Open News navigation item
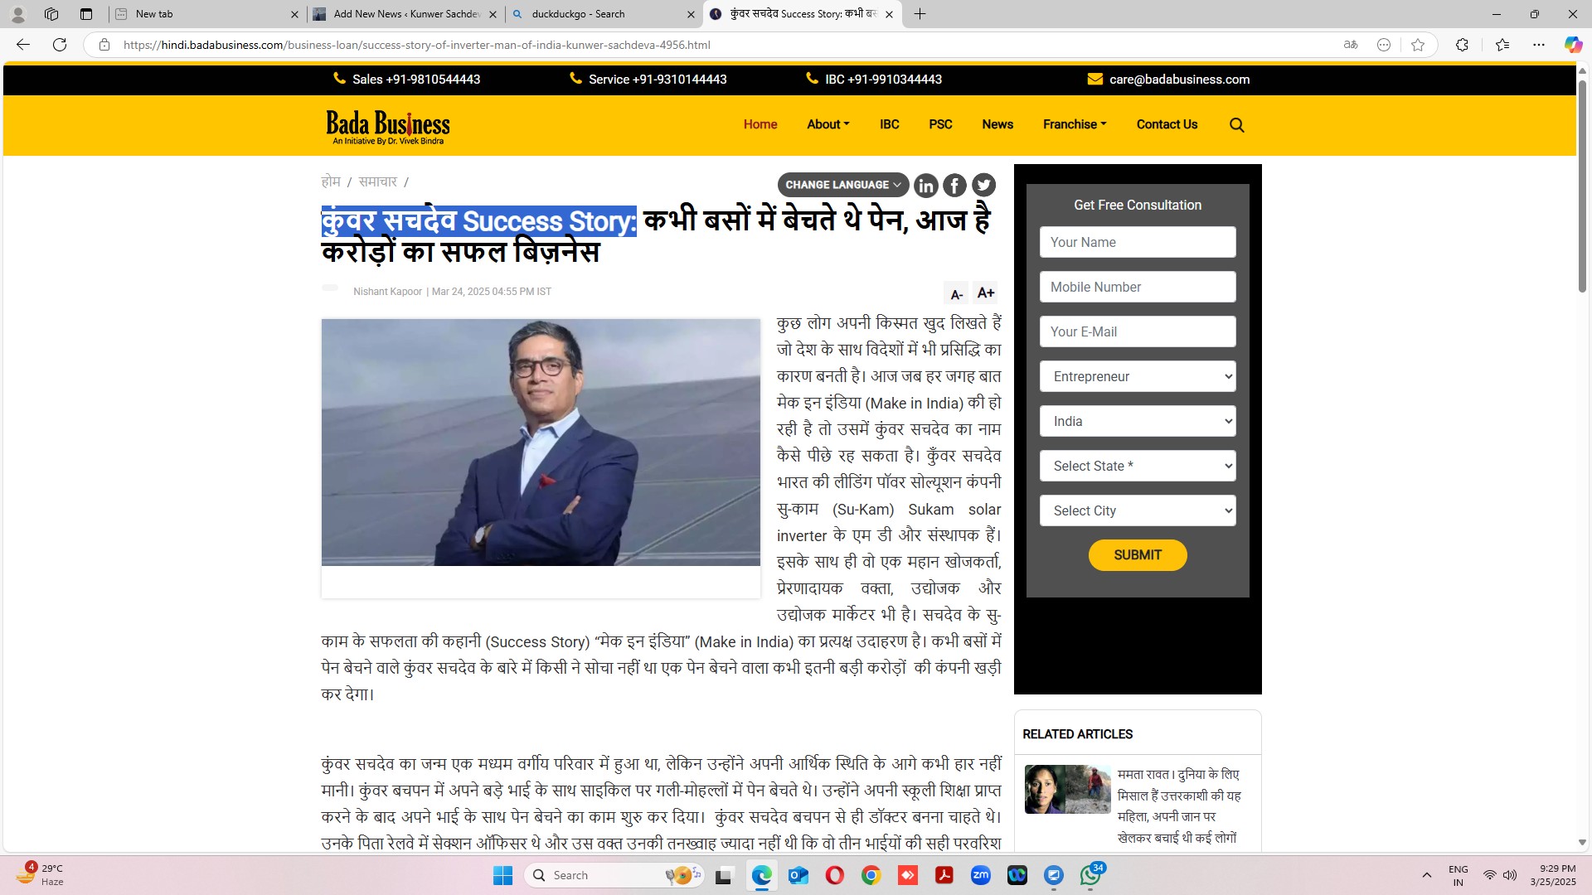Screen dimensions: 1592x895 click(997, 124)
